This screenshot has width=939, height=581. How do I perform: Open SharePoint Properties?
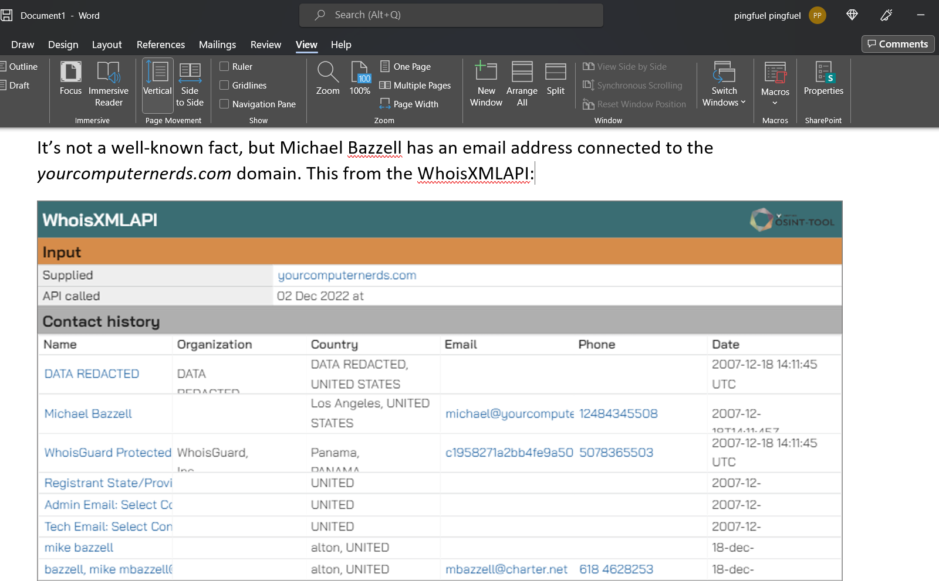pyautogui.click(x=823, y=79)
